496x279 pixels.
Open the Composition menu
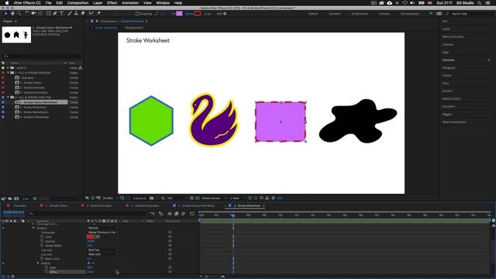(x=77, y=3)
